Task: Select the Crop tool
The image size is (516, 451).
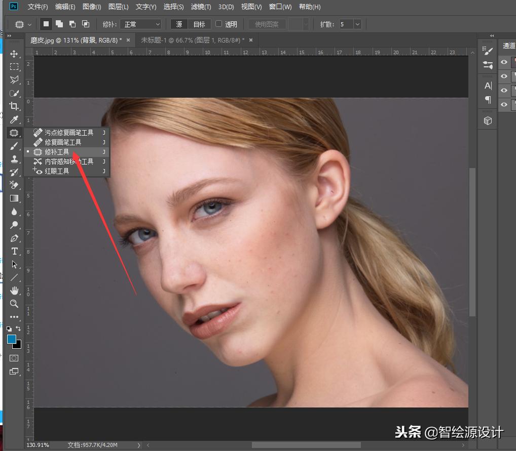Action: (x=14, y=106)
